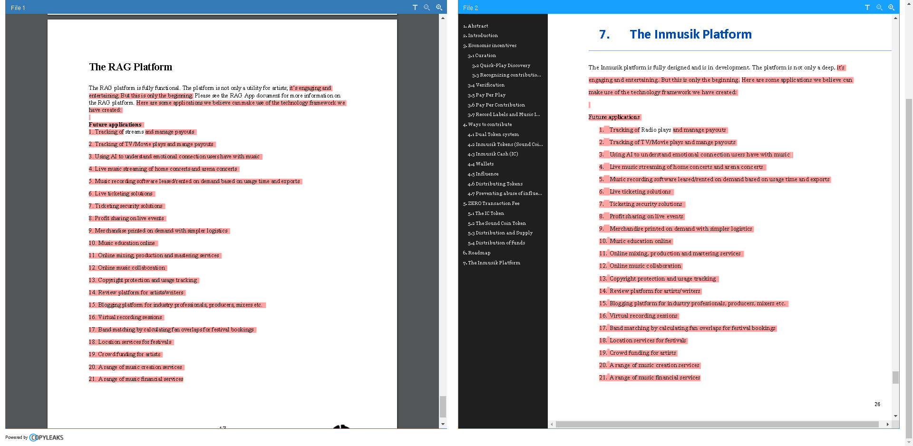Open '3.6 Pay Per Contribution' entry
The width and height of the screenshot is (913, 446).
coord(496,105)
